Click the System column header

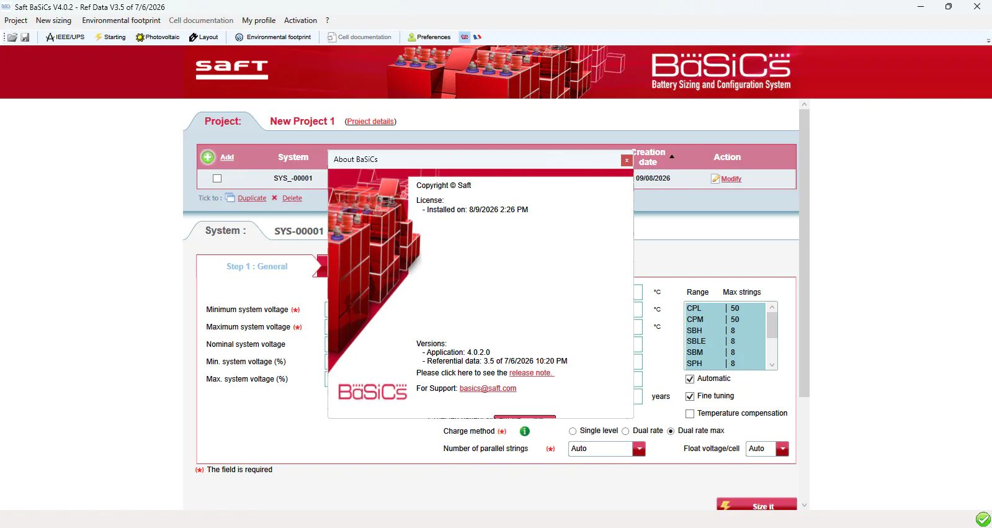tap(293, 157)
